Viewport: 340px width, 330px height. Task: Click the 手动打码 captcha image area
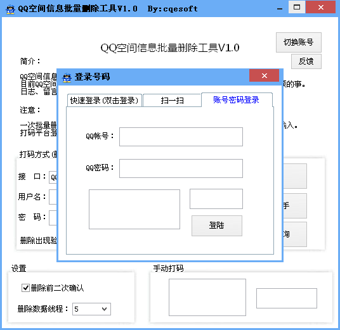tap(207, 297)
